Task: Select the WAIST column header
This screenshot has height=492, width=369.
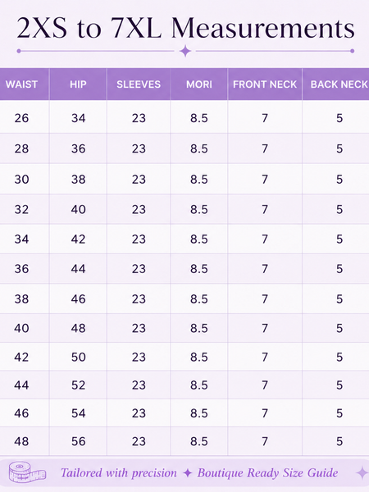Action: 21,84
